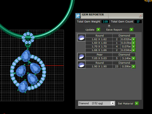Click the 0.015tw weight value

click(126, 43)
